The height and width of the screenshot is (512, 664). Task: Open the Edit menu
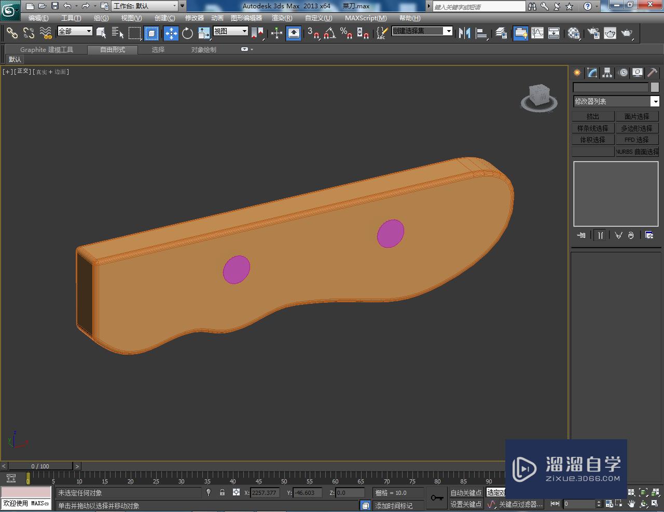(38, 18)
